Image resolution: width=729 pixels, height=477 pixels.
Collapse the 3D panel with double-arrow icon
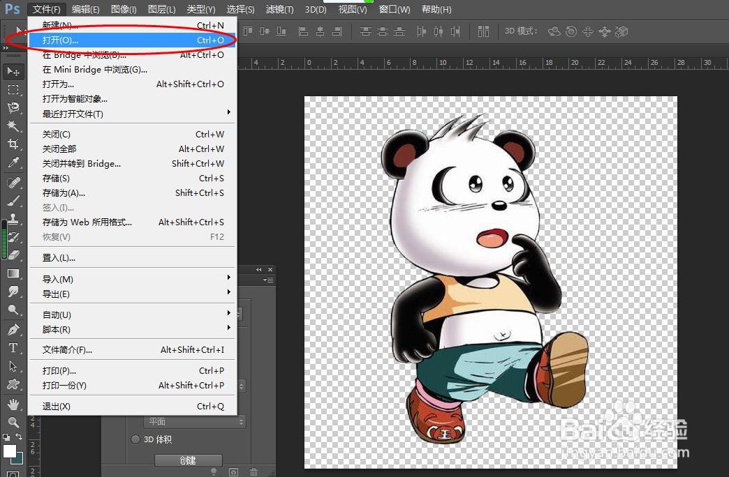coord(259,269)
